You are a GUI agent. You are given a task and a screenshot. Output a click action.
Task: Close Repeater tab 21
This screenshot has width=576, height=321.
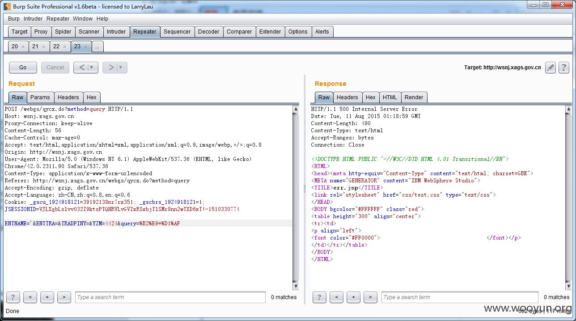(x=43, y=46)
